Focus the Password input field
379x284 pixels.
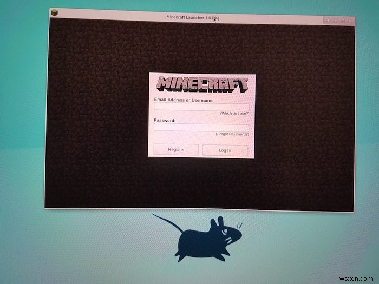tap(201, 127)
